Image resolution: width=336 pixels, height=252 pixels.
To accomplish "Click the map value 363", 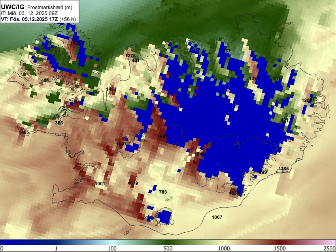I will click(59, 123).
